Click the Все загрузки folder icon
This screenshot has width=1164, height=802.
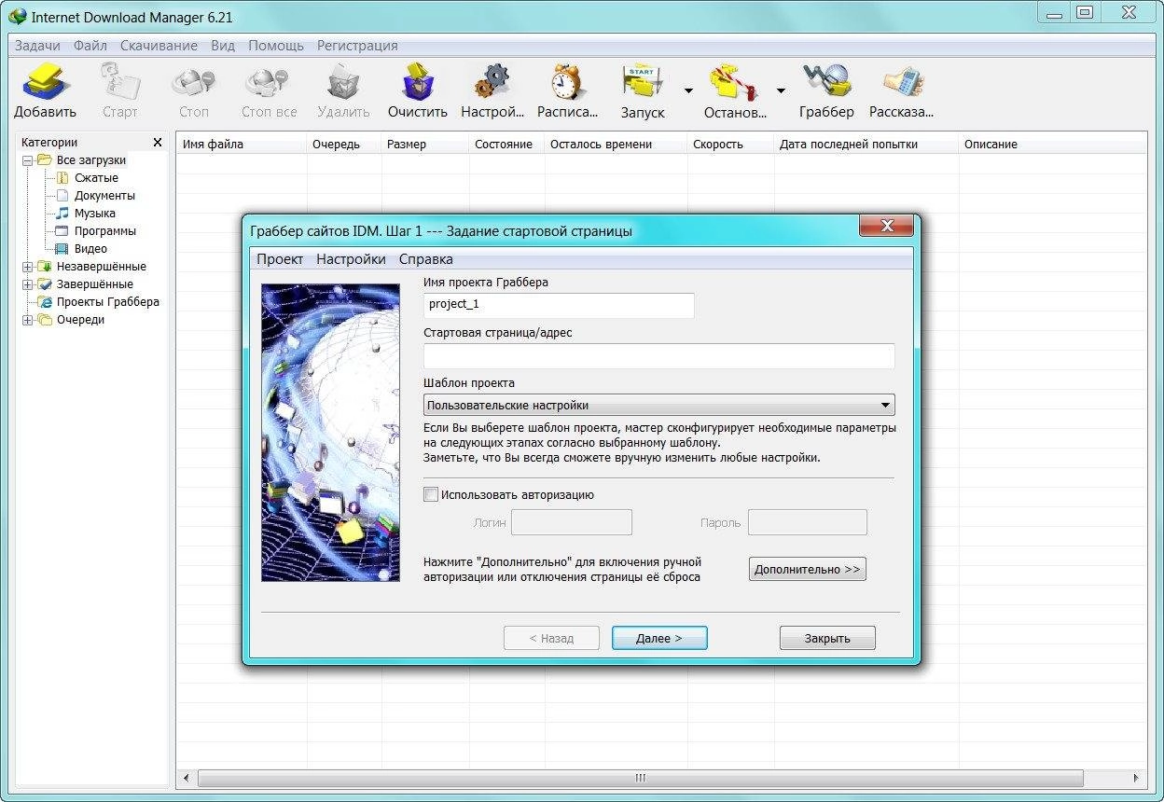pos(45,160)
